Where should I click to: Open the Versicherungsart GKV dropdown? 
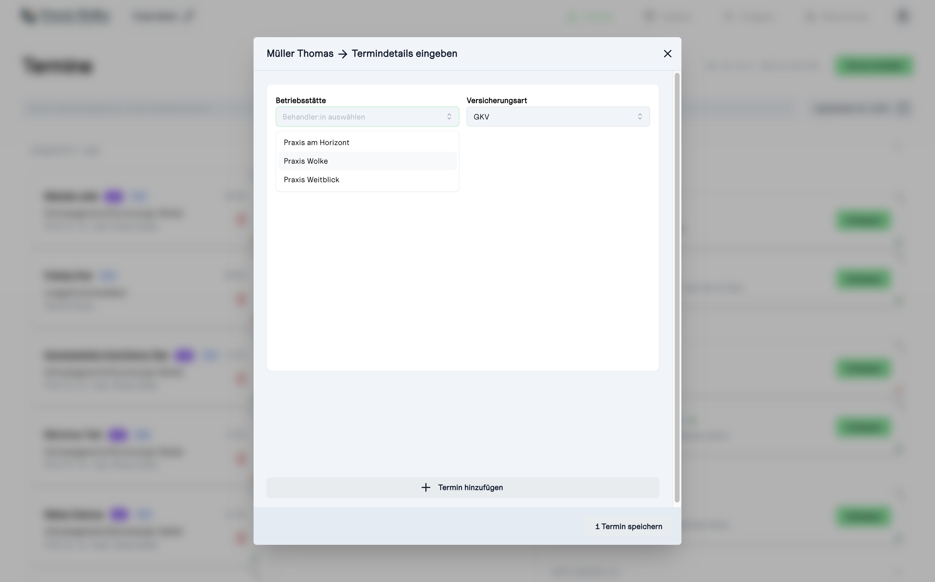pyautogui.click(x=558, y=117)
